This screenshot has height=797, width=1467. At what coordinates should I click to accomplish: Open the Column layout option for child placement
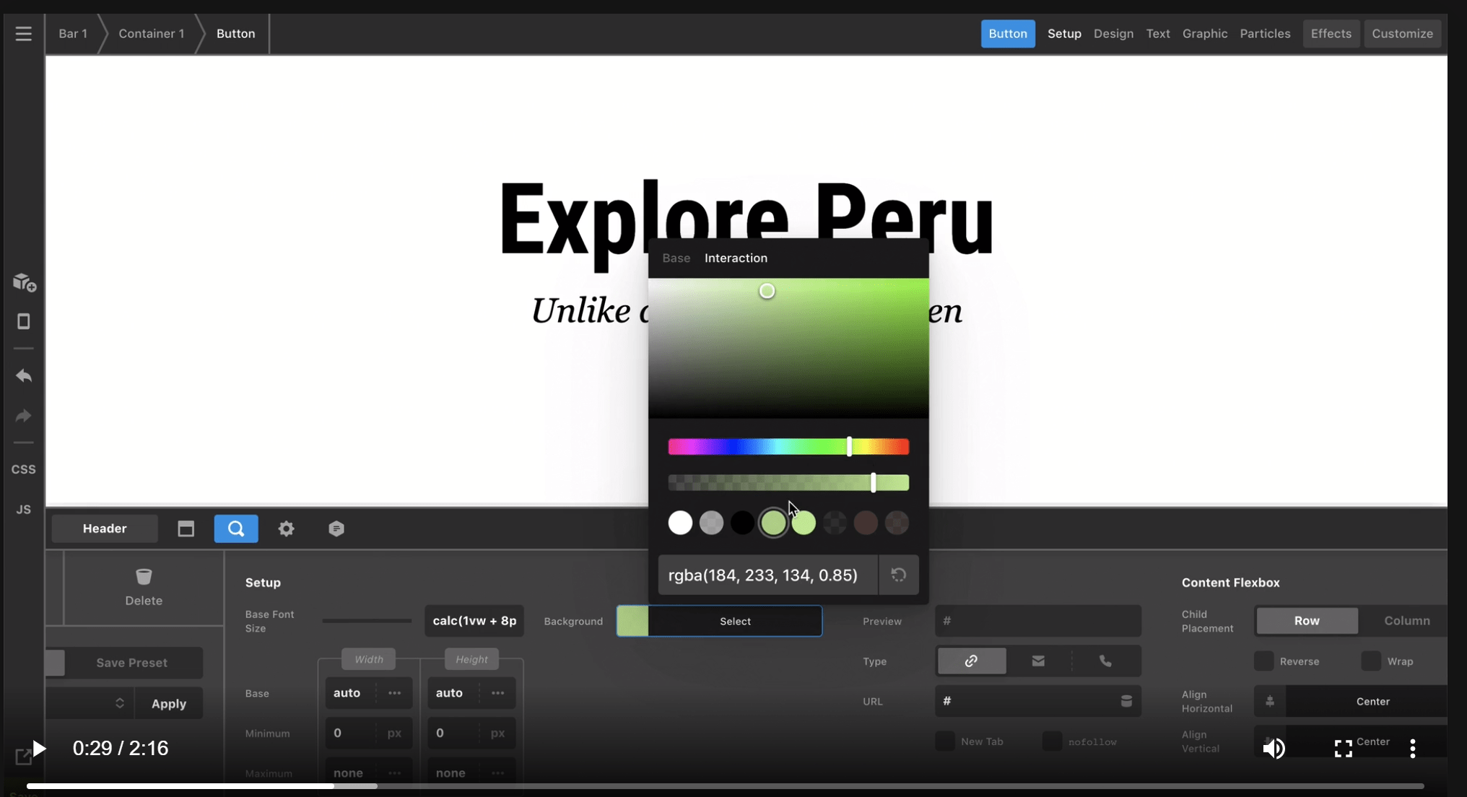[x=1406, y=619]
